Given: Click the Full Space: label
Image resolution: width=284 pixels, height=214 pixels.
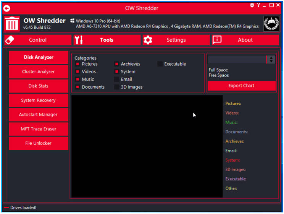Looking at the screenshot, I should [x=218, y=70].
